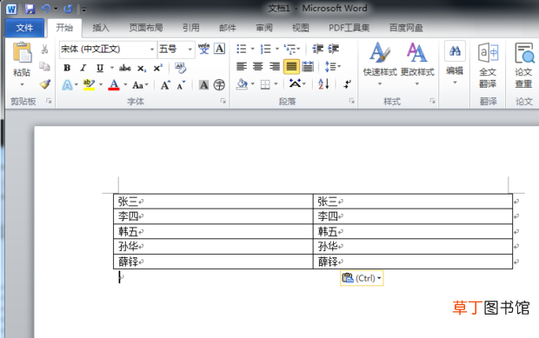Image resolution: width=539 pixels, height=338 pixels.
Task: Expand the bullets list dropdown
Action: (253, 49)
